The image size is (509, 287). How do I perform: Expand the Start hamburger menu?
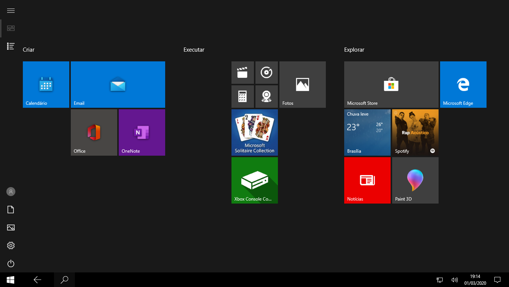pyautogui.click(x=11, y=10)
